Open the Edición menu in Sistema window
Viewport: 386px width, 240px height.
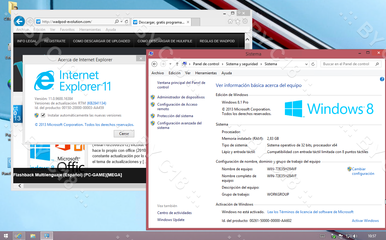(x=174, y=73)
